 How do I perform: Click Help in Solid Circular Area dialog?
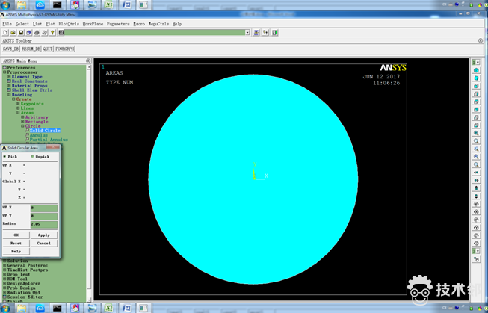pyautogui.click(x=16, y=251)
